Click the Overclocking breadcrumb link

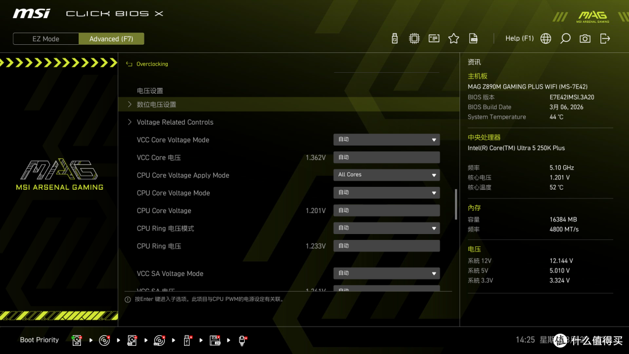[x=152, y=64]
